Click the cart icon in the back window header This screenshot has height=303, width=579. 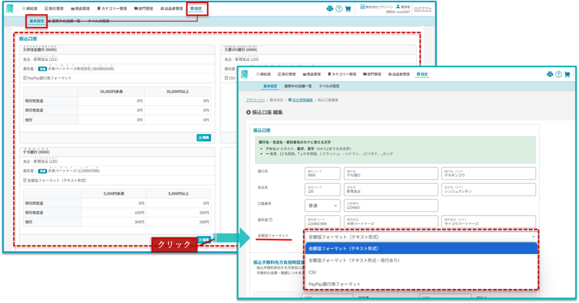click(348, 8)
